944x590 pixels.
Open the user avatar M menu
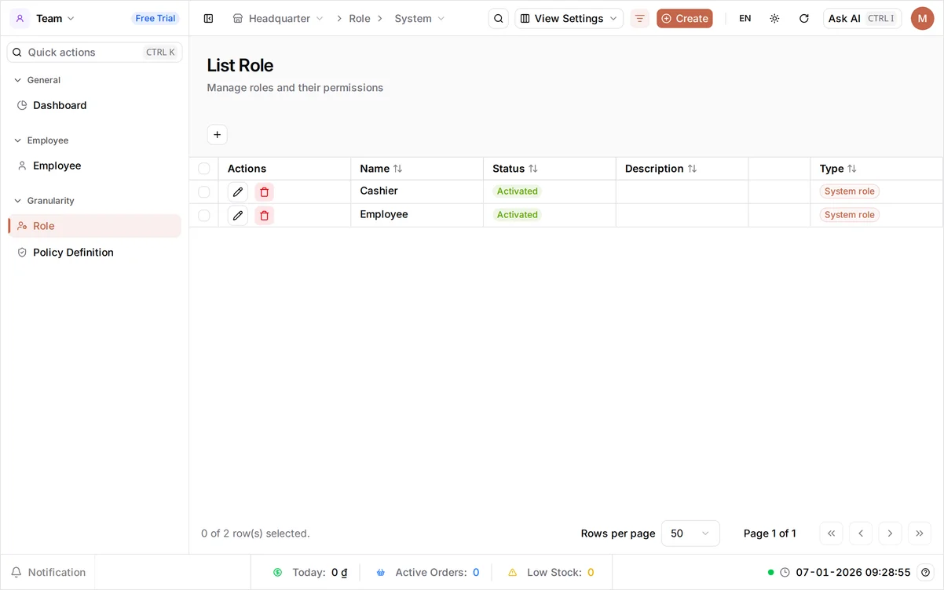coord(923,18)
